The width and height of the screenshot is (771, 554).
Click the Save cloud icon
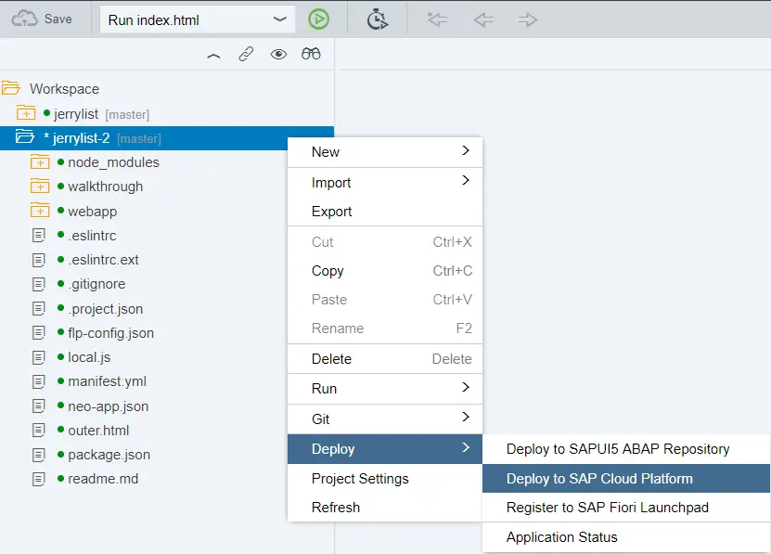(24, 19)
